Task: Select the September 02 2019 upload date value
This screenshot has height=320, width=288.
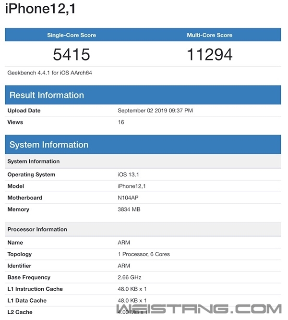Action: pyautogui.click(x=156, y=111)
